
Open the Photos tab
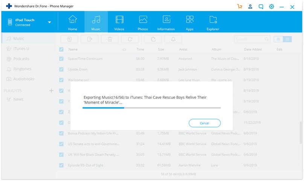143,23
